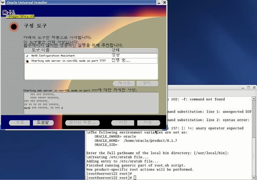Viewport: 257px width, 180px height.
Task: Maximize the terminal window
Action: click(248, 88)
